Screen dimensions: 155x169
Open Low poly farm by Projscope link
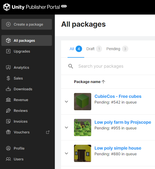tap(123, 122)
